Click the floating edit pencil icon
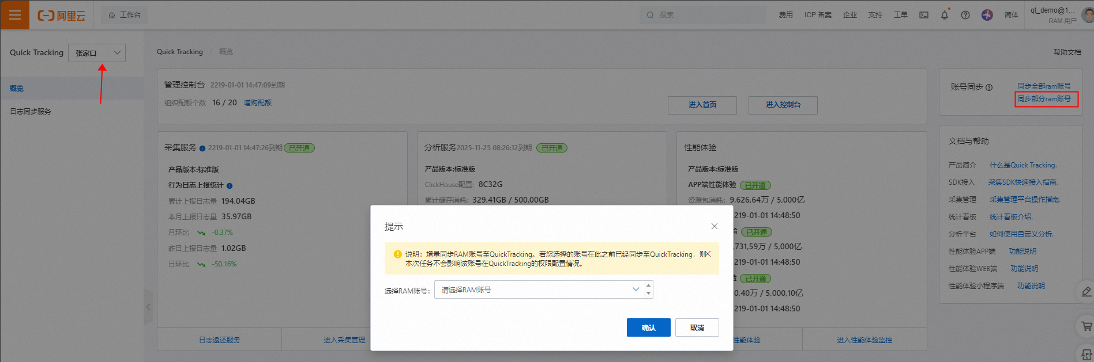Image resolution: width=1094 pixels, height=362 pixels. pyautogui.click(x=1086, y=292)
